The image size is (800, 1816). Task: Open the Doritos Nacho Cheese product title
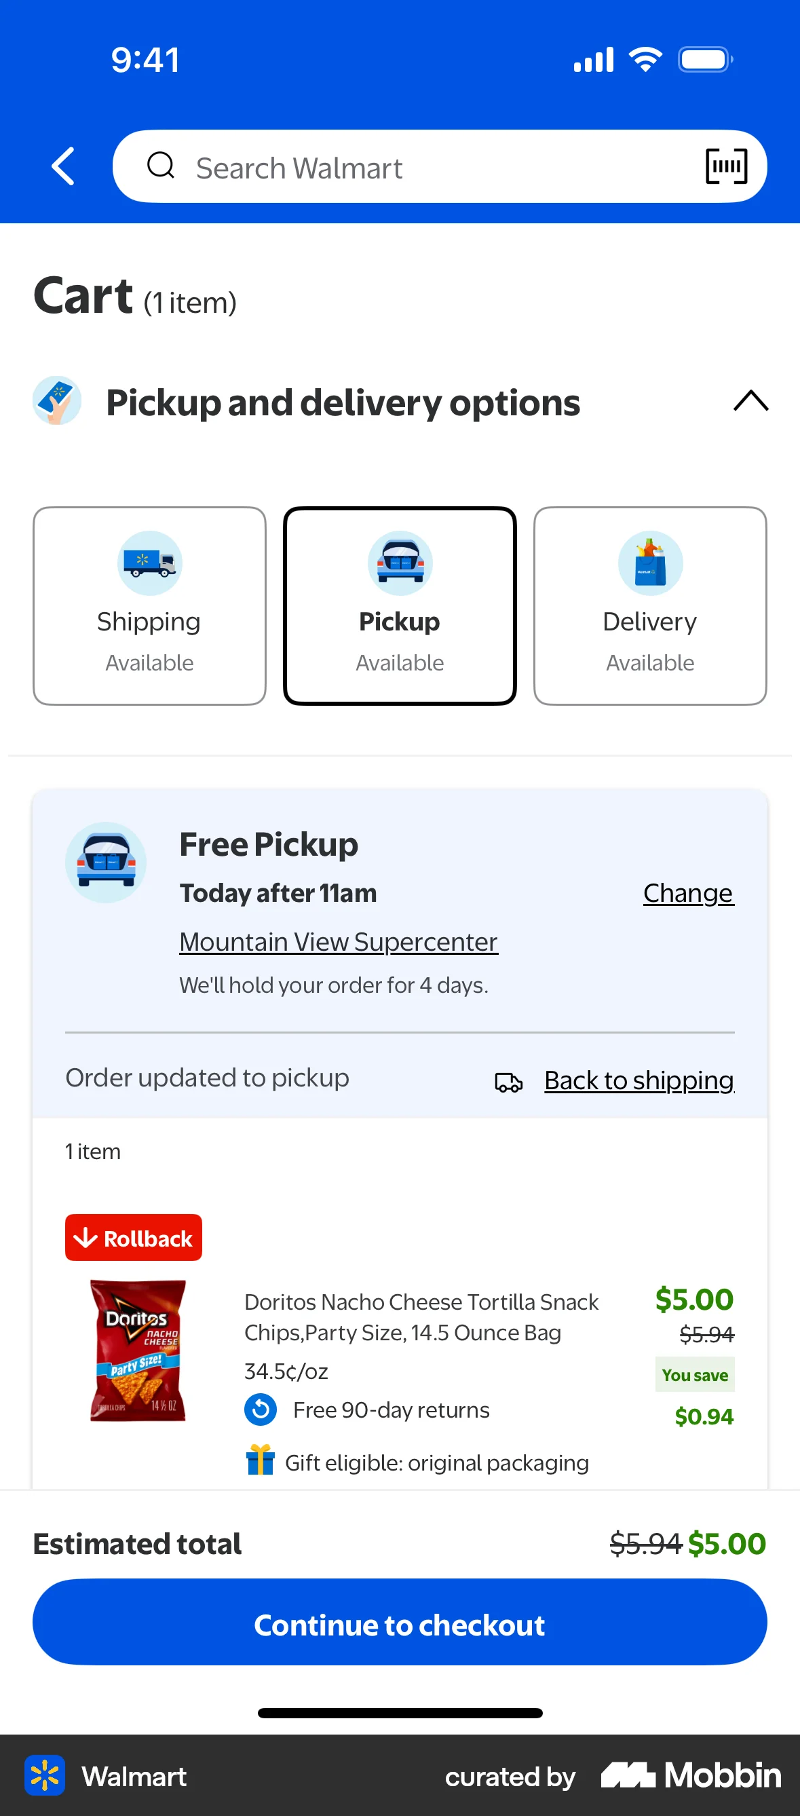(x=421, y=1317)
